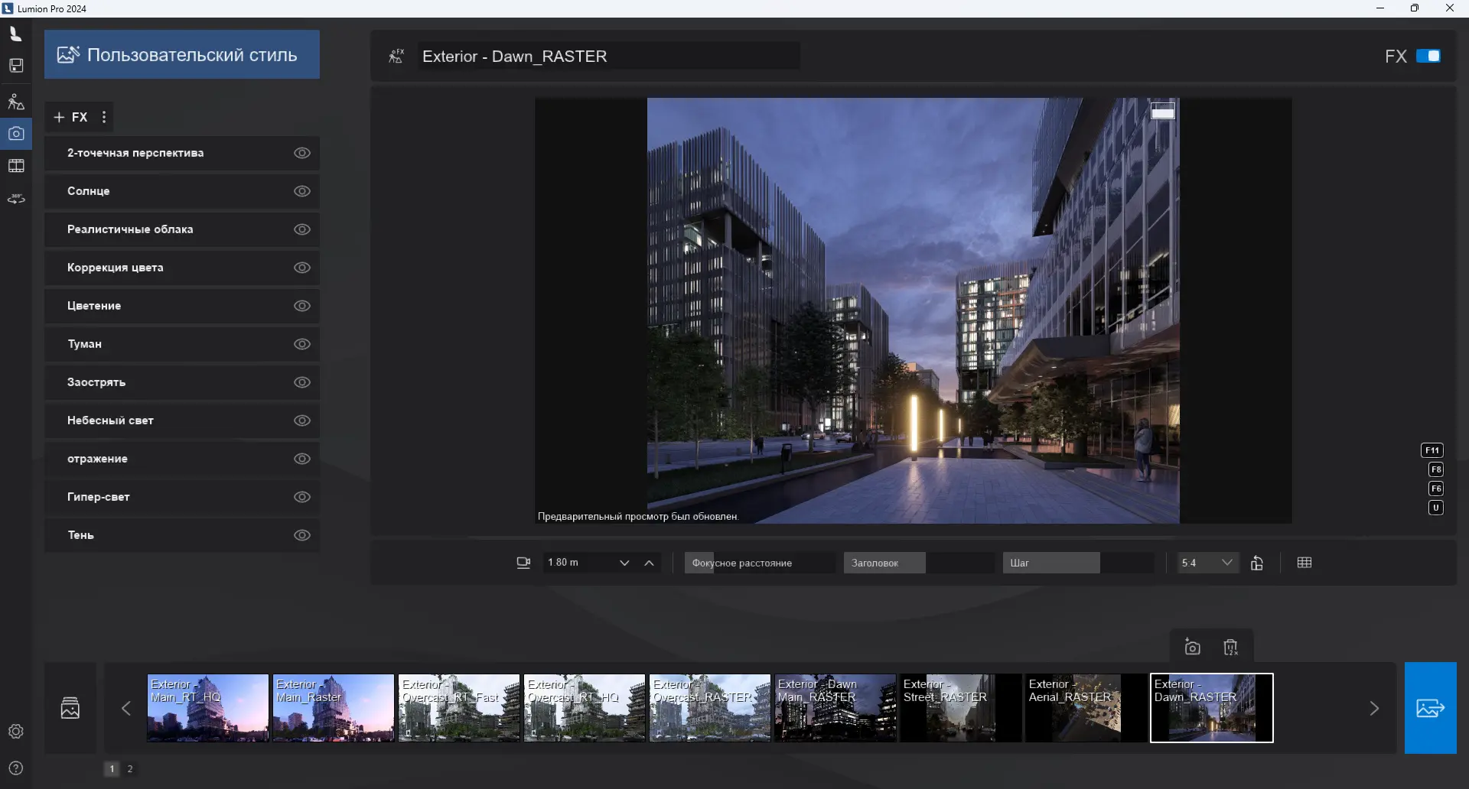
Task: Click store camera icon above thumbnails
Action: pos(1192,648)
